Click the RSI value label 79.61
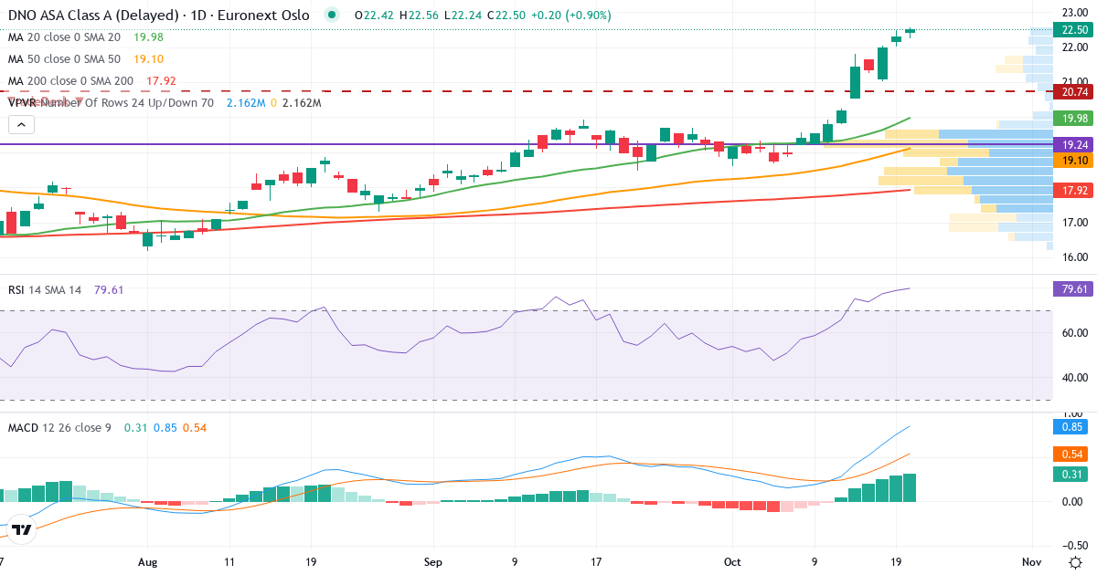Image resolution: width=1097 pixels, height=575 pixels. point(1073,288)
